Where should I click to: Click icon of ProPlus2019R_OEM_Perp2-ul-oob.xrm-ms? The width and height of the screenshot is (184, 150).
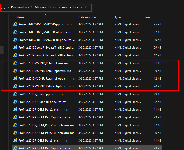(x=15, y=125)
